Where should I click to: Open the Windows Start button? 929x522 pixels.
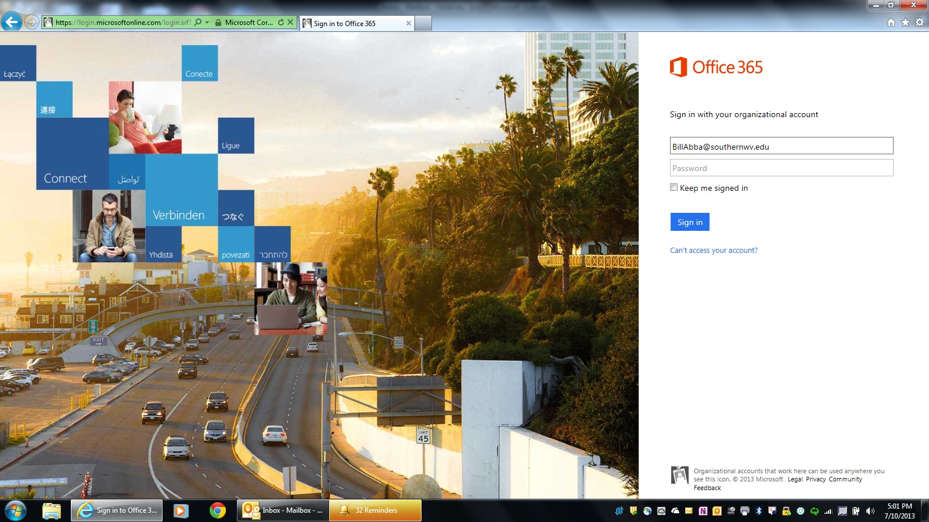click(15, 511)
